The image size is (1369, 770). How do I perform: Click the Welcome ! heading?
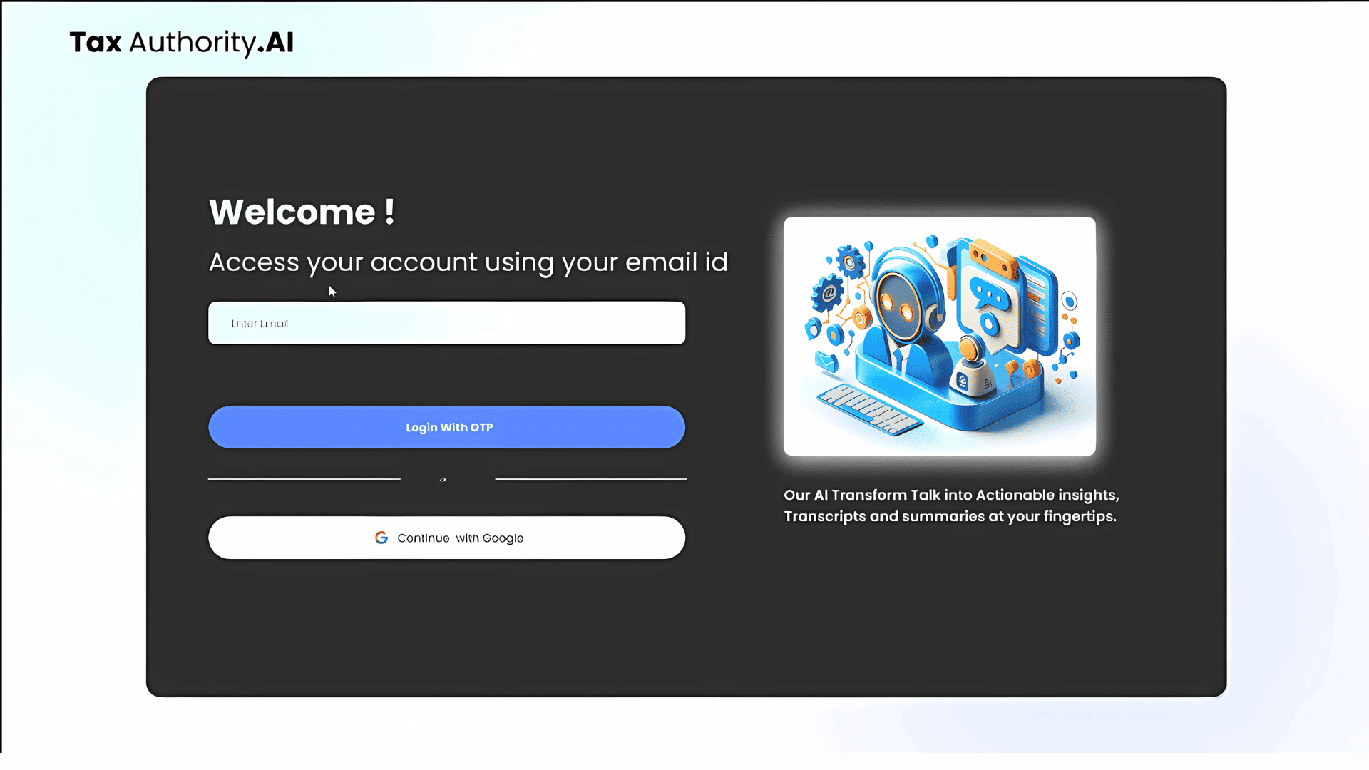coord(302,212)
